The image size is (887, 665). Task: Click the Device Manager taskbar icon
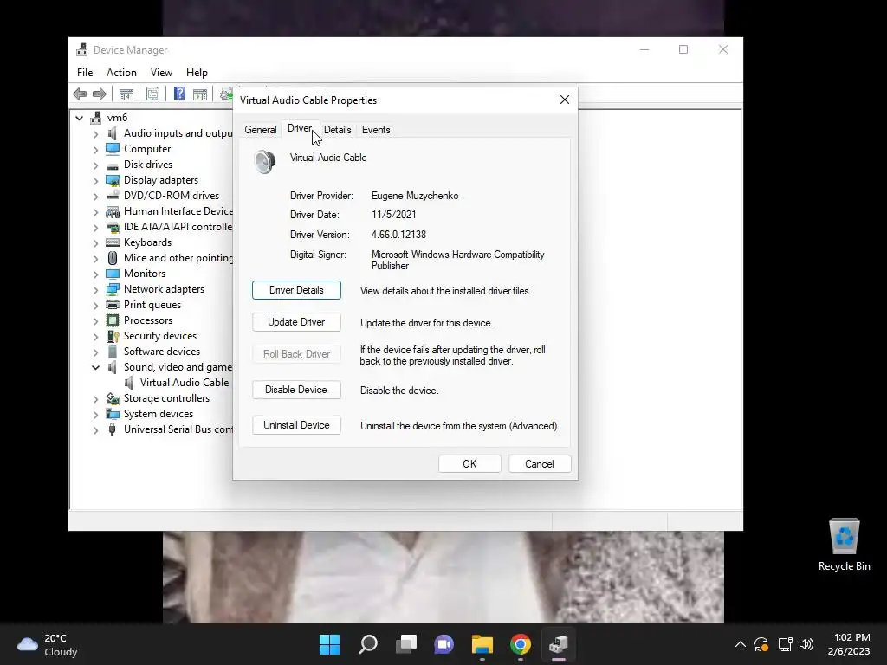(x=559, y=644)
